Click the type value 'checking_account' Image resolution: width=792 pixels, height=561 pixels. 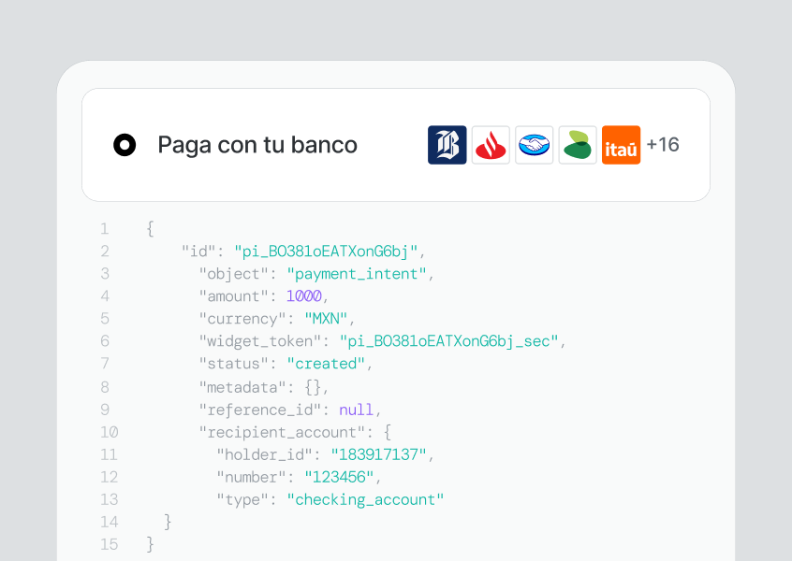367,498
